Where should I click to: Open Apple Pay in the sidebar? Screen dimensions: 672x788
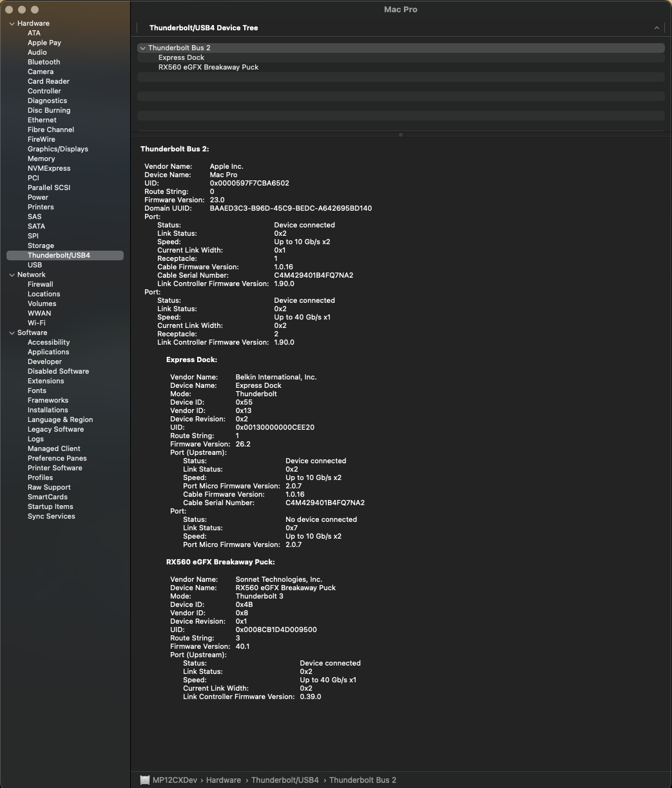point(44,43)
